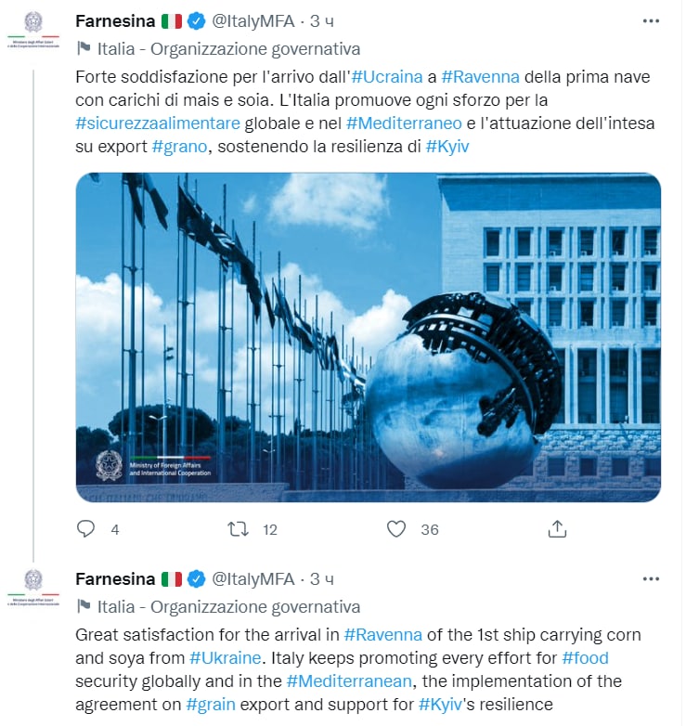Open #Mediterranean hashtag link
This screenshot has height=726, width=686.
(349, 681)
